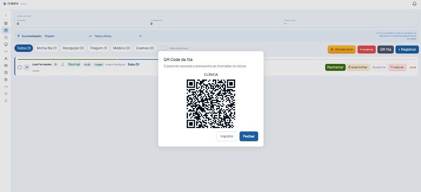Viewport: 421px width, 192px height.
Task: Click Imprimir in the QR dialog
Action: (227, 136)
